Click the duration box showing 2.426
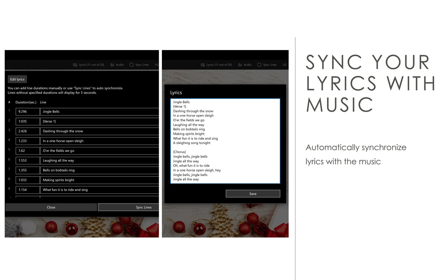Screen dimensions: 448x280 [x=28, y=131]
